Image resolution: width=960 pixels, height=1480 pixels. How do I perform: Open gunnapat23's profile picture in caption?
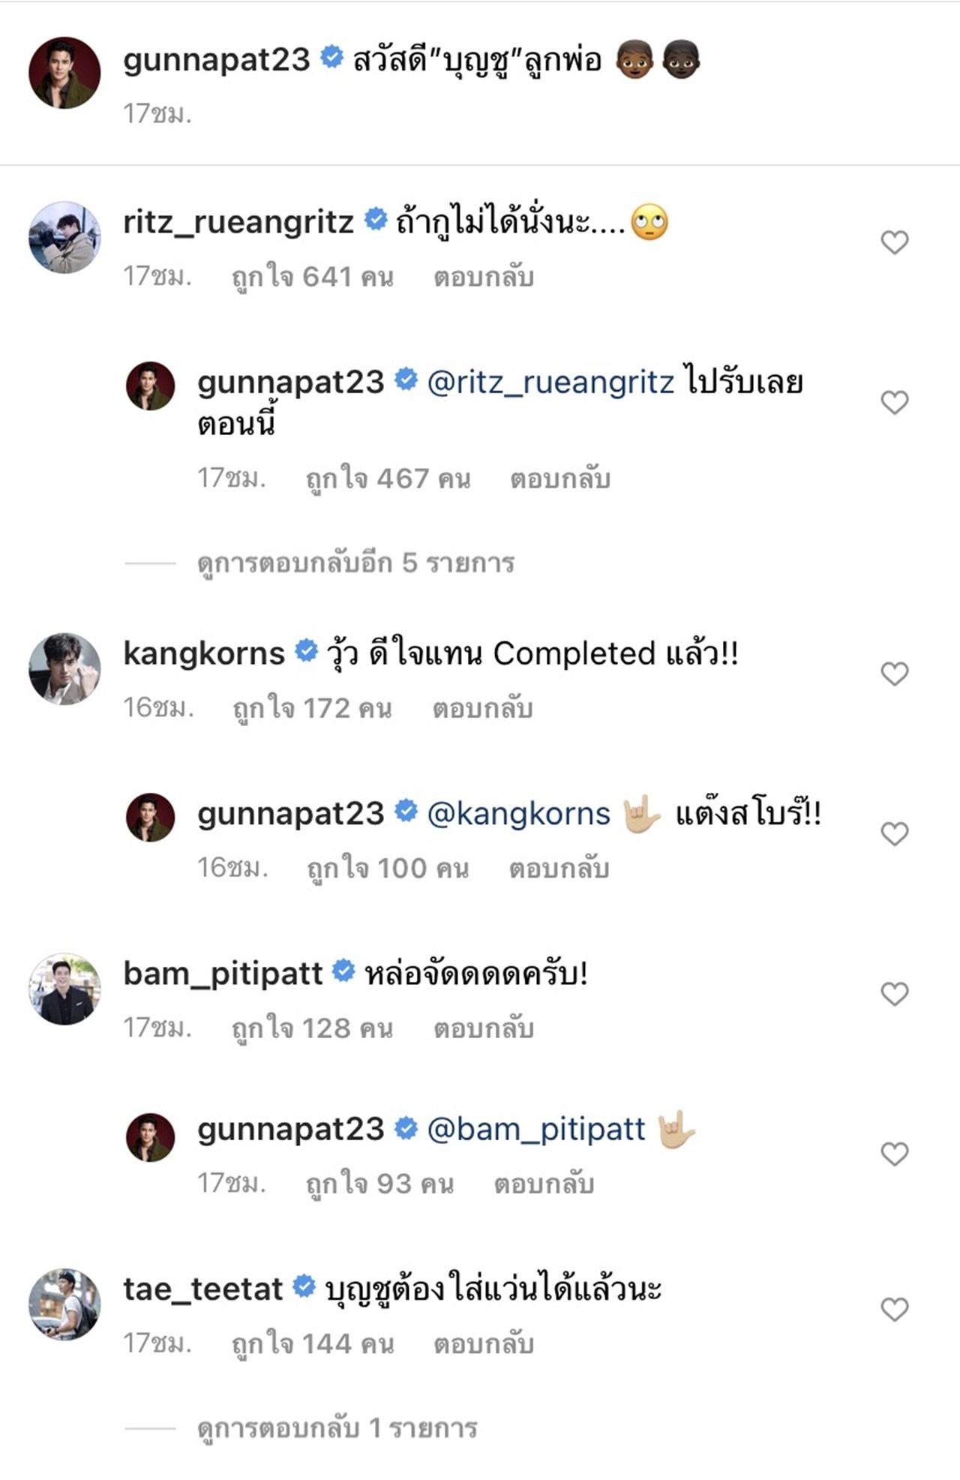coord(64,73)
